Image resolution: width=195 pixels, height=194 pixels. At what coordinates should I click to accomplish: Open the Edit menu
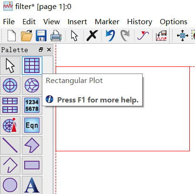(x=29, y=22)
